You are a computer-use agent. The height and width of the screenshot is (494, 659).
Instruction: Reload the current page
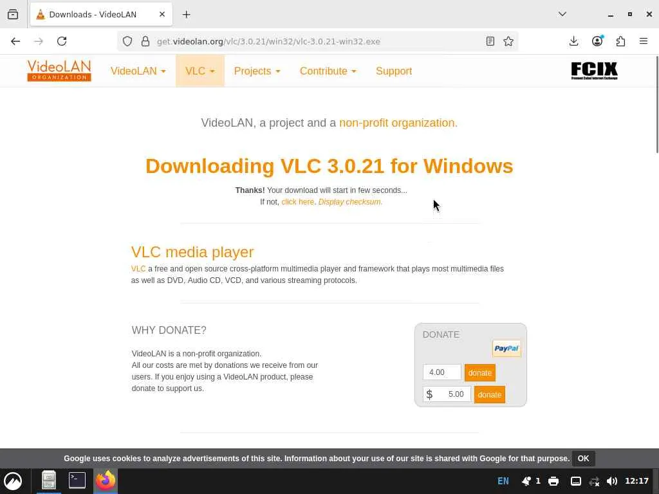62,41
